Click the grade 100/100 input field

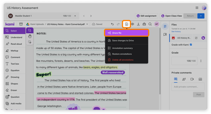(184, 61)
